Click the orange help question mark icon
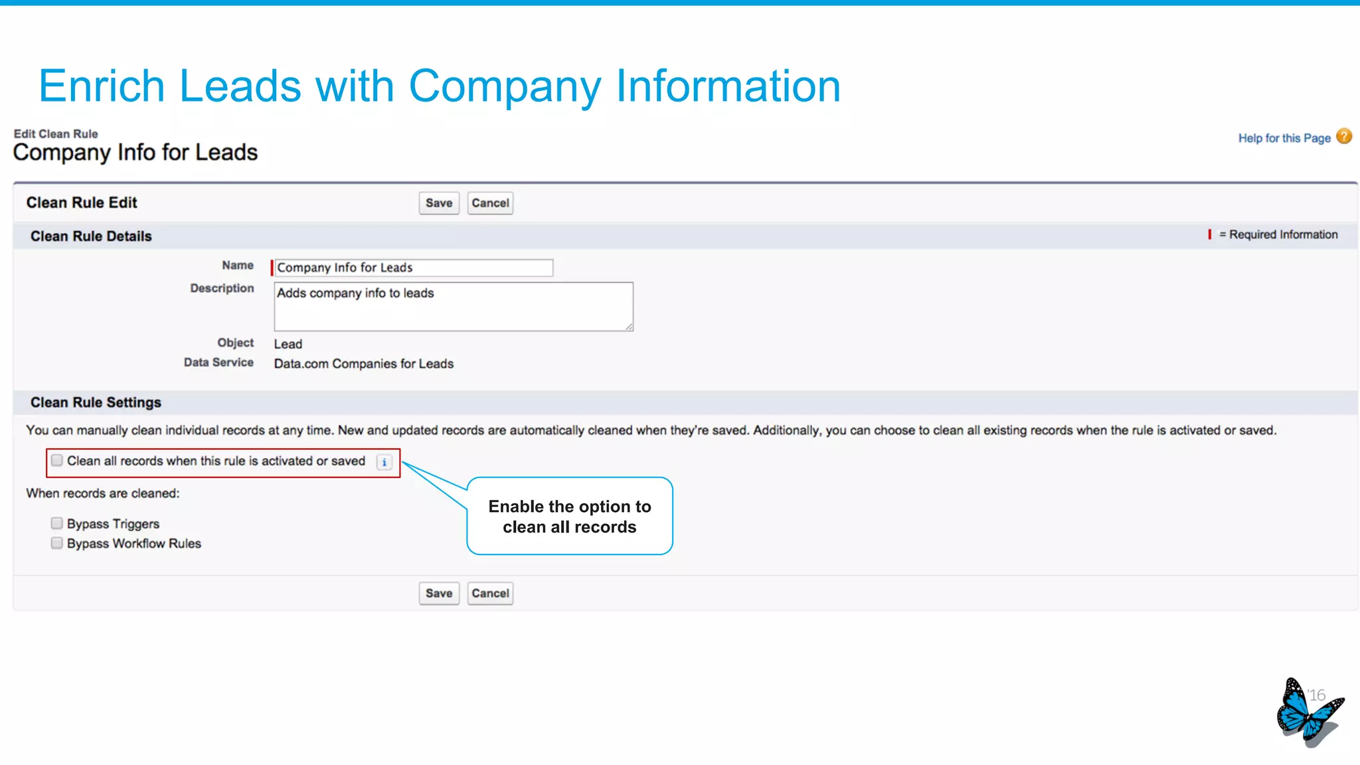This screenshot has height=765, width=1360. (1344, 136)
